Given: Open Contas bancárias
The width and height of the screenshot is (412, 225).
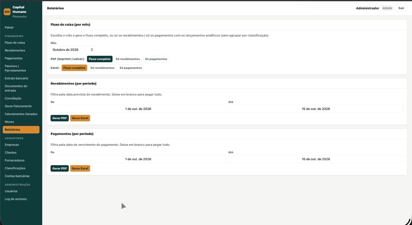Looking at the screenshot, I should coord(21,176).
